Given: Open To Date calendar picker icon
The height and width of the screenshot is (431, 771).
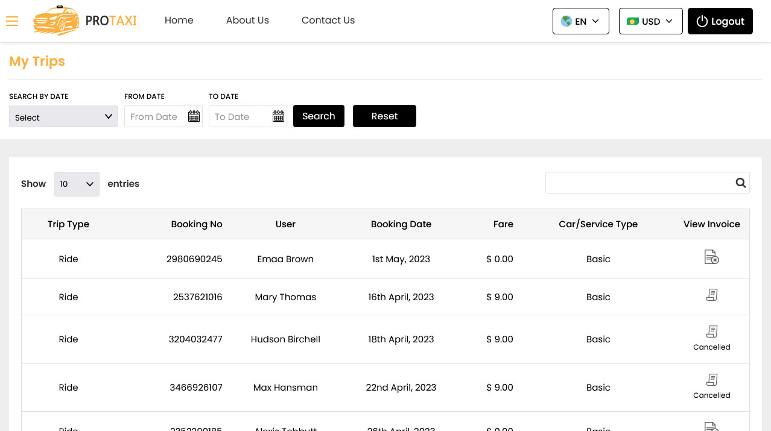Looking at the screenshot, I should tap(278, 116).
